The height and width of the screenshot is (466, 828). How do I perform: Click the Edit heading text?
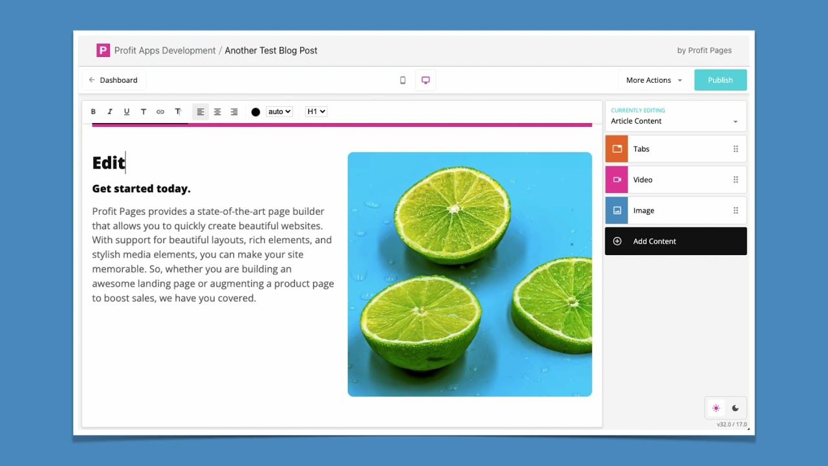(109, 162)
